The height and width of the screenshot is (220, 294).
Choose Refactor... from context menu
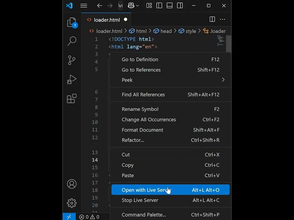pos(170,140)
